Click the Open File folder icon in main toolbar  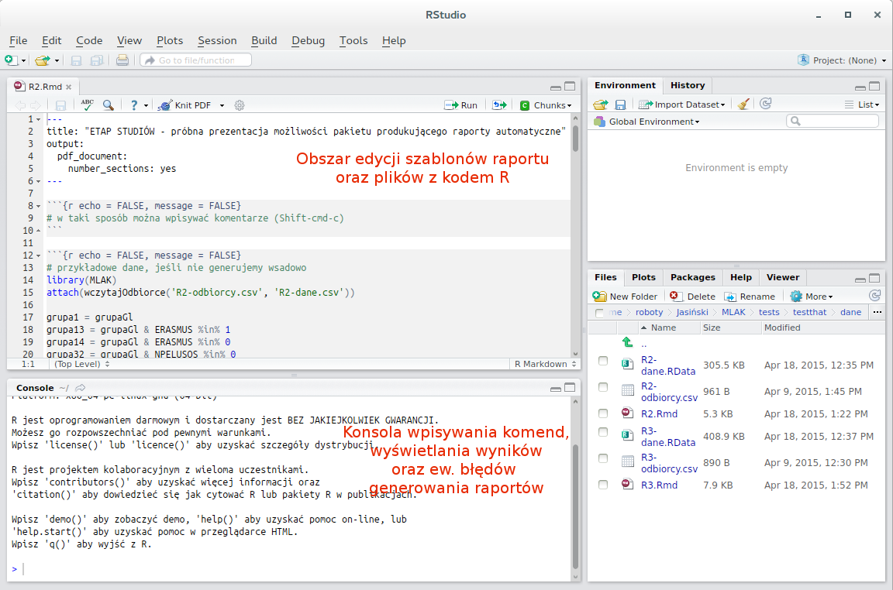point(42,60)
